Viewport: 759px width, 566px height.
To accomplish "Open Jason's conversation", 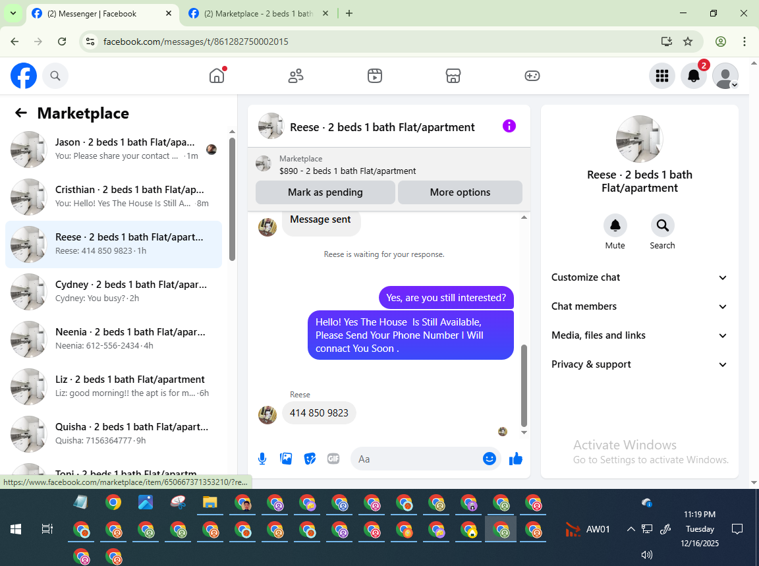I will pos(114,149).
